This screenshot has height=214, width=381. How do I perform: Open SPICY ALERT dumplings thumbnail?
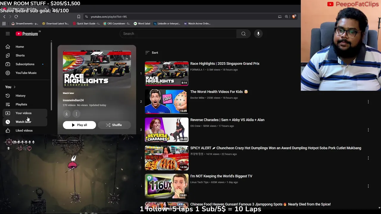[167, 158]
